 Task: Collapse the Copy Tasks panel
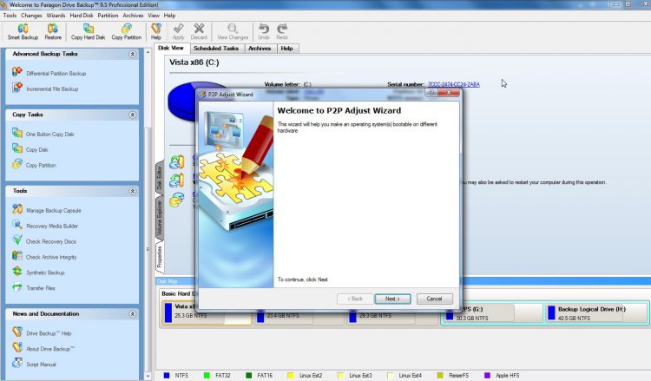click(133, 115)
